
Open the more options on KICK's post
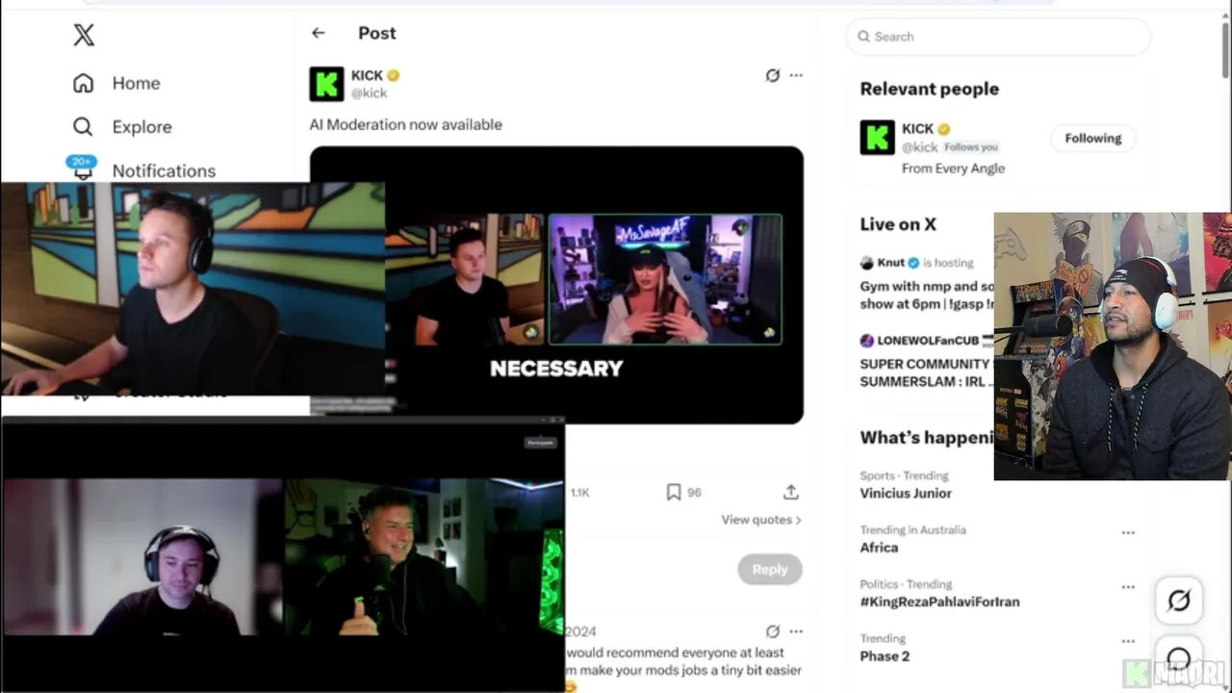point(796,75)
